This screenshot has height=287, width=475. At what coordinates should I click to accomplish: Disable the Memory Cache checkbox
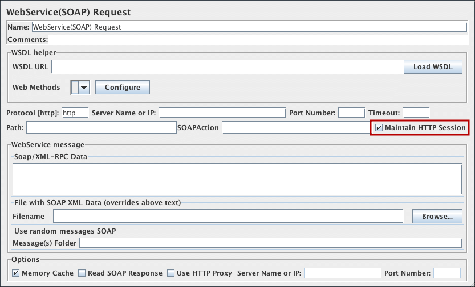[x=16, y=273]
